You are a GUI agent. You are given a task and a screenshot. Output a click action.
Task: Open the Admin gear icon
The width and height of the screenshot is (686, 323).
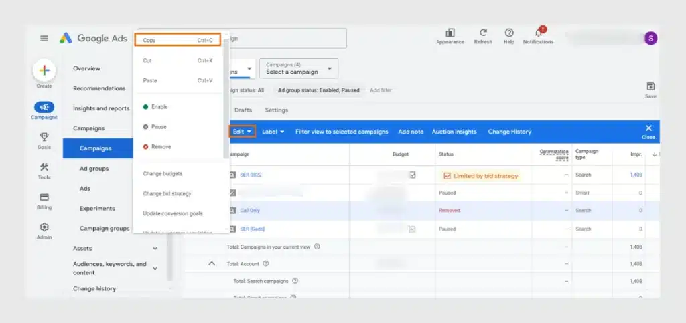pos(44,227)
